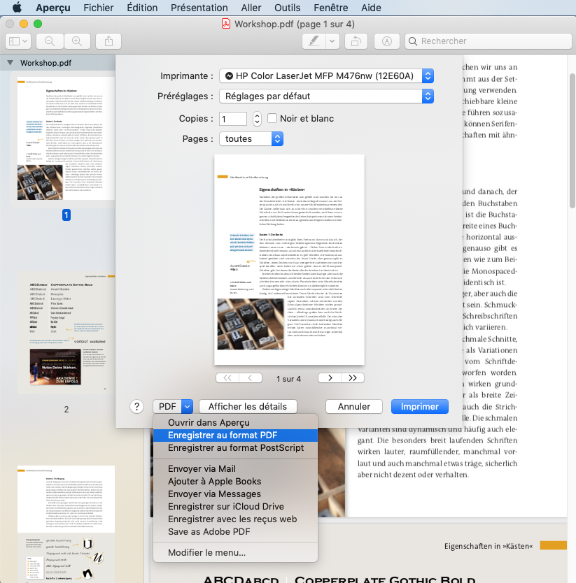Viewport: 576px width, 583px height.
Task: Open the Aller menu
Action: pyautogui.click(x=251, y=8)
